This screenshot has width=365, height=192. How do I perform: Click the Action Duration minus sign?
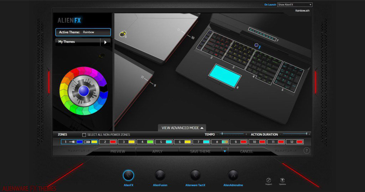(280, 134)
